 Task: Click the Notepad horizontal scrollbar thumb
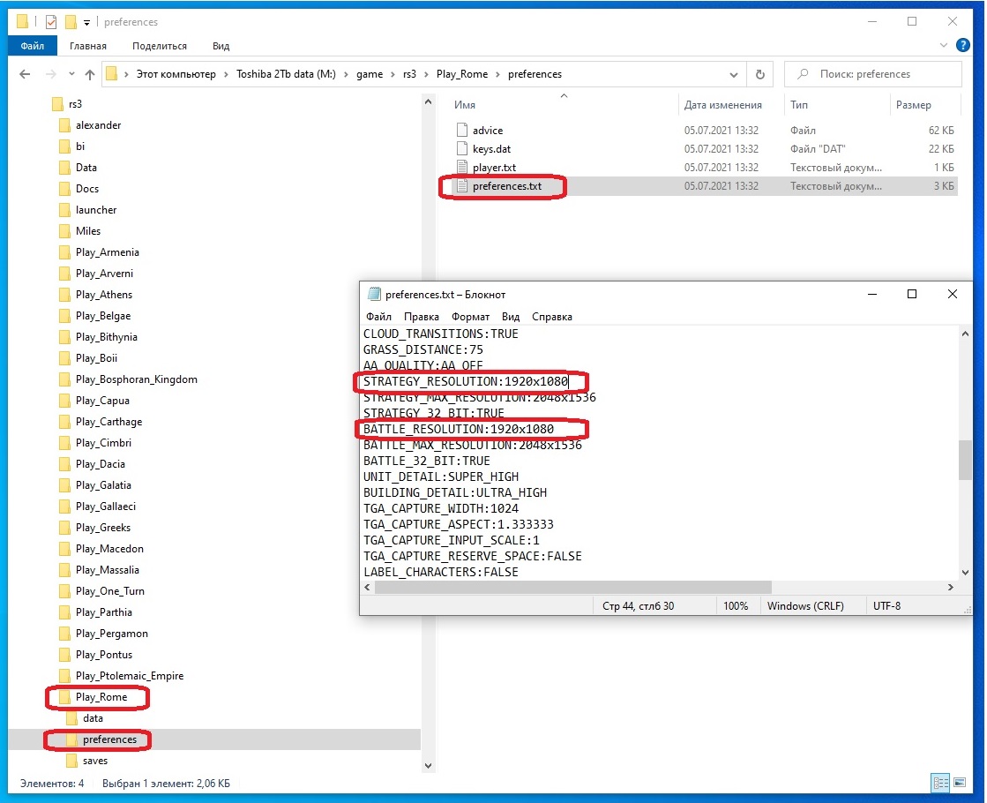(572, 587)
